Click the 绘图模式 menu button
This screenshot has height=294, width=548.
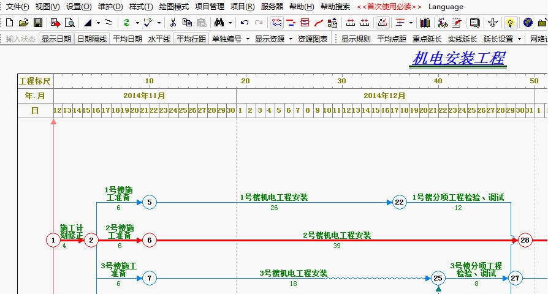pos(173,7)
